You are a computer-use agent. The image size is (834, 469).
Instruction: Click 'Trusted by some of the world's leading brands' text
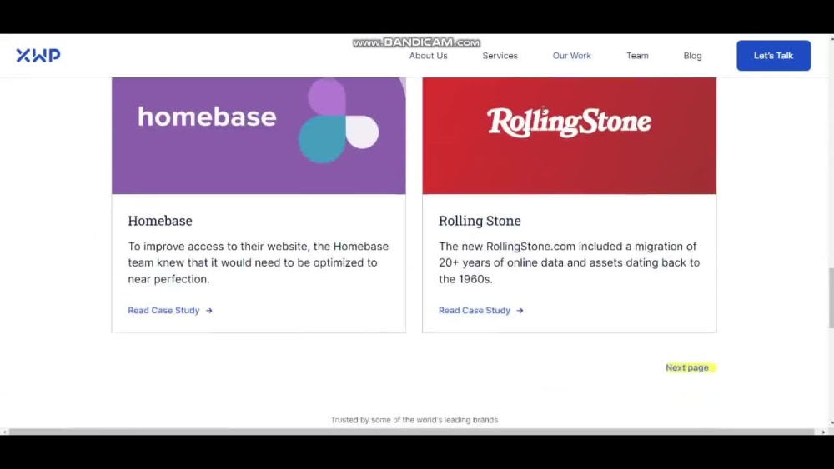(414, 420)
